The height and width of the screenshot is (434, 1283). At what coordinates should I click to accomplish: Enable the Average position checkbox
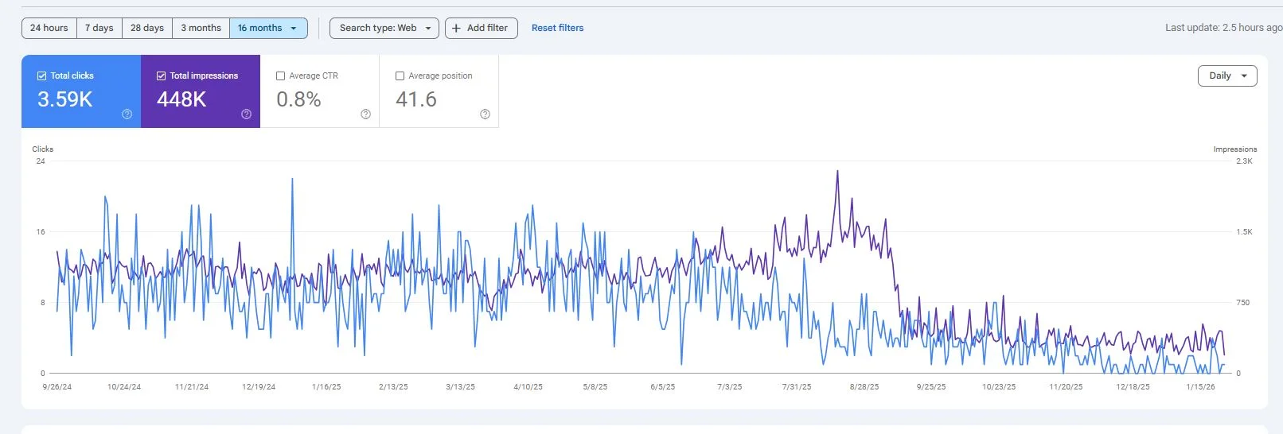tap(400, 76)
